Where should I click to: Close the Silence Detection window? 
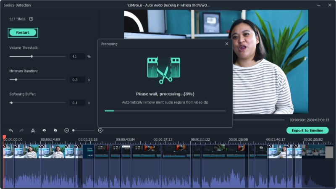(x=330, y=5)
